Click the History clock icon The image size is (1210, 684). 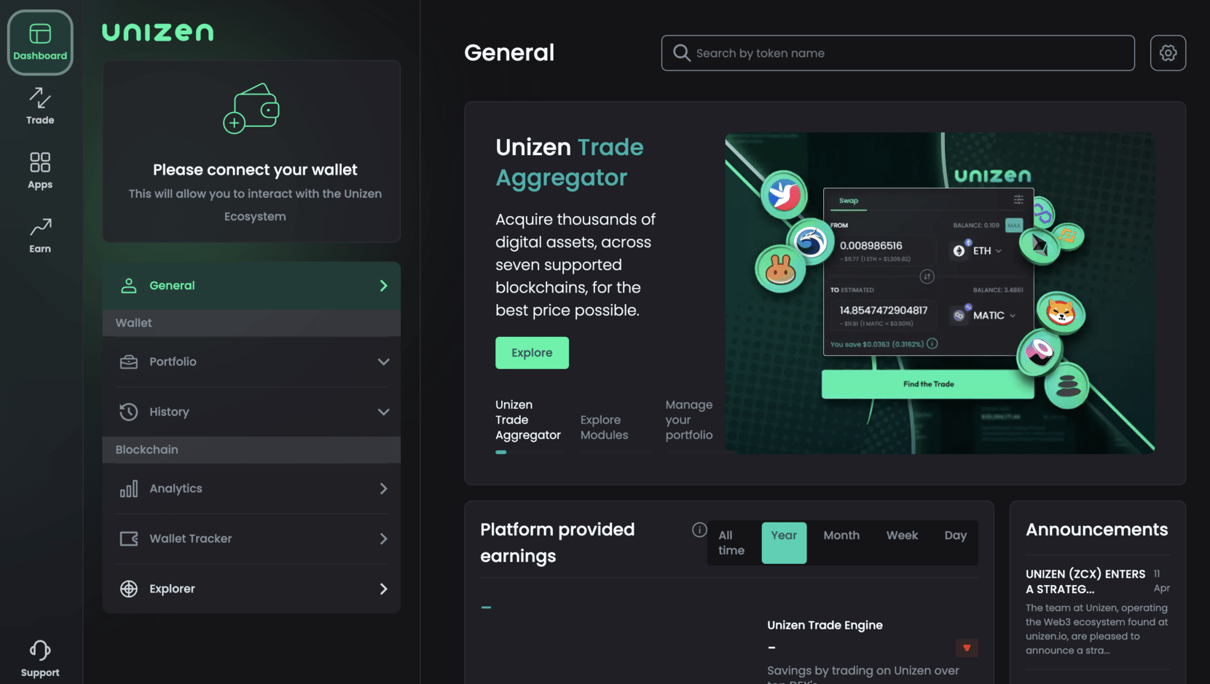tap(129, 412)
